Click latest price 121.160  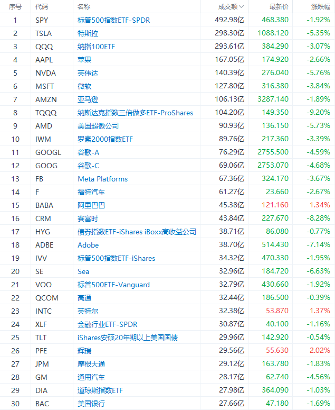point(275,205)
